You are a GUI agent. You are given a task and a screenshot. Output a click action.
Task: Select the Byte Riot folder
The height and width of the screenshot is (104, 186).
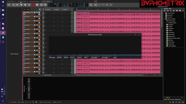171,40
